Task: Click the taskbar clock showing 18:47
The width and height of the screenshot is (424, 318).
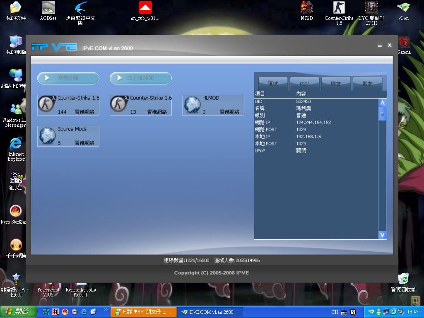Action: [x=413, y=312]
